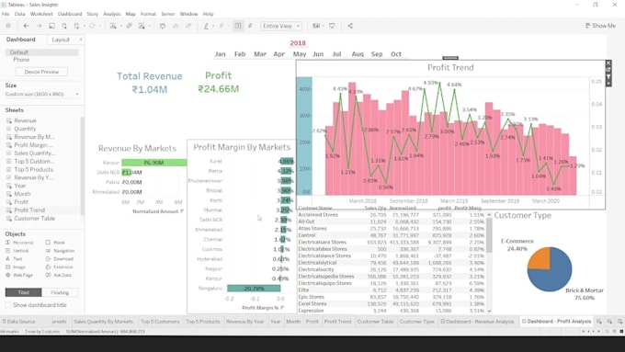This screenshot has width=625, height=352.
Task: Click the share icon in toolbar
Action: tap(350, 26)
